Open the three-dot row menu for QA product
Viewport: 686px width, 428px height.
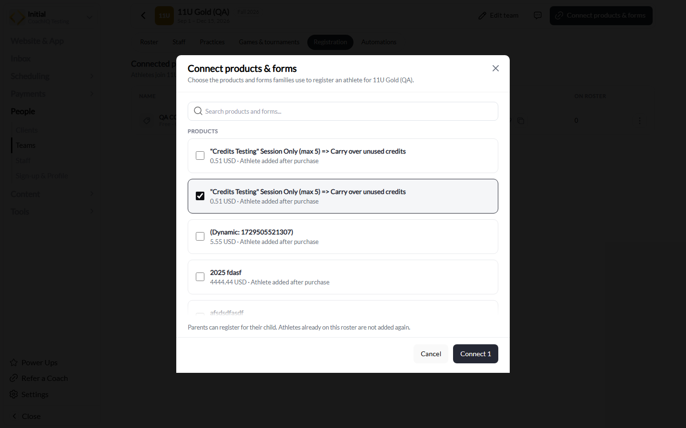(x=639, y=121)
